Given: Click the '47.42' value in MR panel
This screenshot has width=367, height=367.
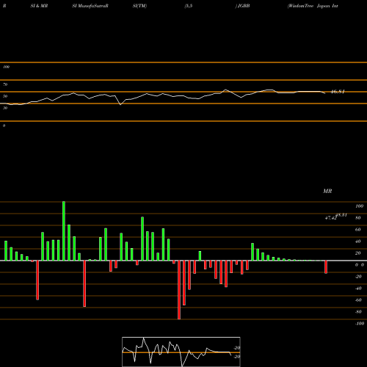Looking at the screenshot, I should (330, 218).
